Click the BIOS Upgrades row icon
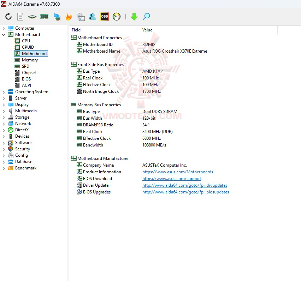Viewport: 301px width, 281px height. click(x=79, y=192)
